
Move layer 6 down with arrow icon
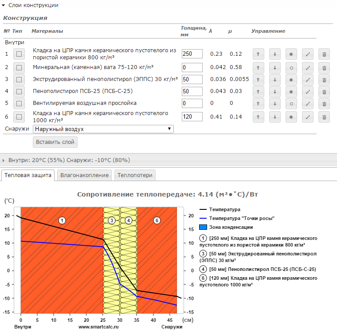coord(274,117)
